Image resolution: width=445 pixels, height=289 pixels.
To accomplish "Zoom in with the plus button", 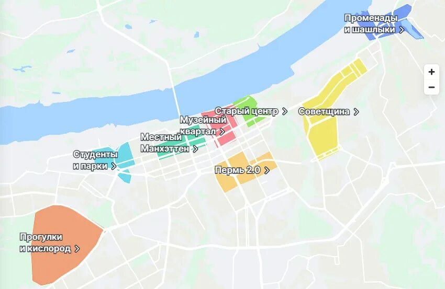I will click(431, 72).
